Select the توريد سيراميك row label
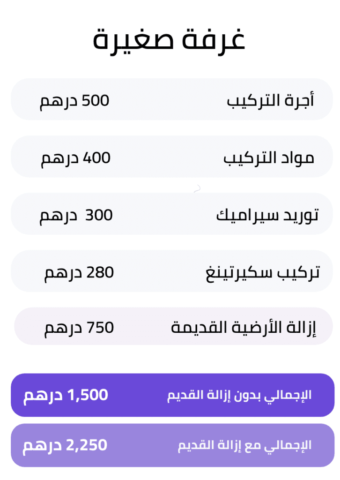Image resolution: width=340 pixels, height=480 pixels. pyautogui.click(x=267, y=215)
